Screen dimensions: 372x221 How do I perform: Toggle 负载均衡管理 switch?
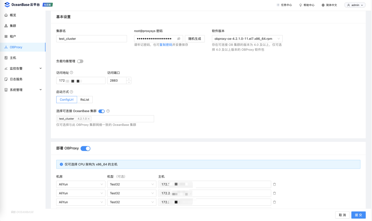[80, 61]
